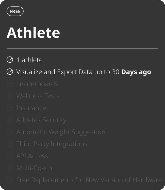Click the API Access feature label
Viewport: 165px width, 190px height.
[x=32, y=156]
